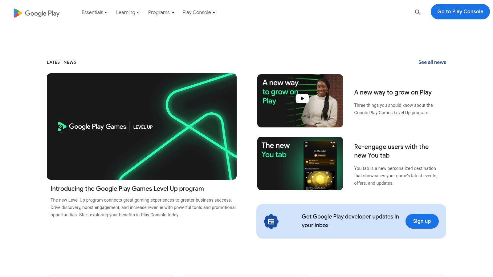Open 'A new way to grow on Play' headline
The width and height of the screenshot is (493, 277).
tap(393, 92)
